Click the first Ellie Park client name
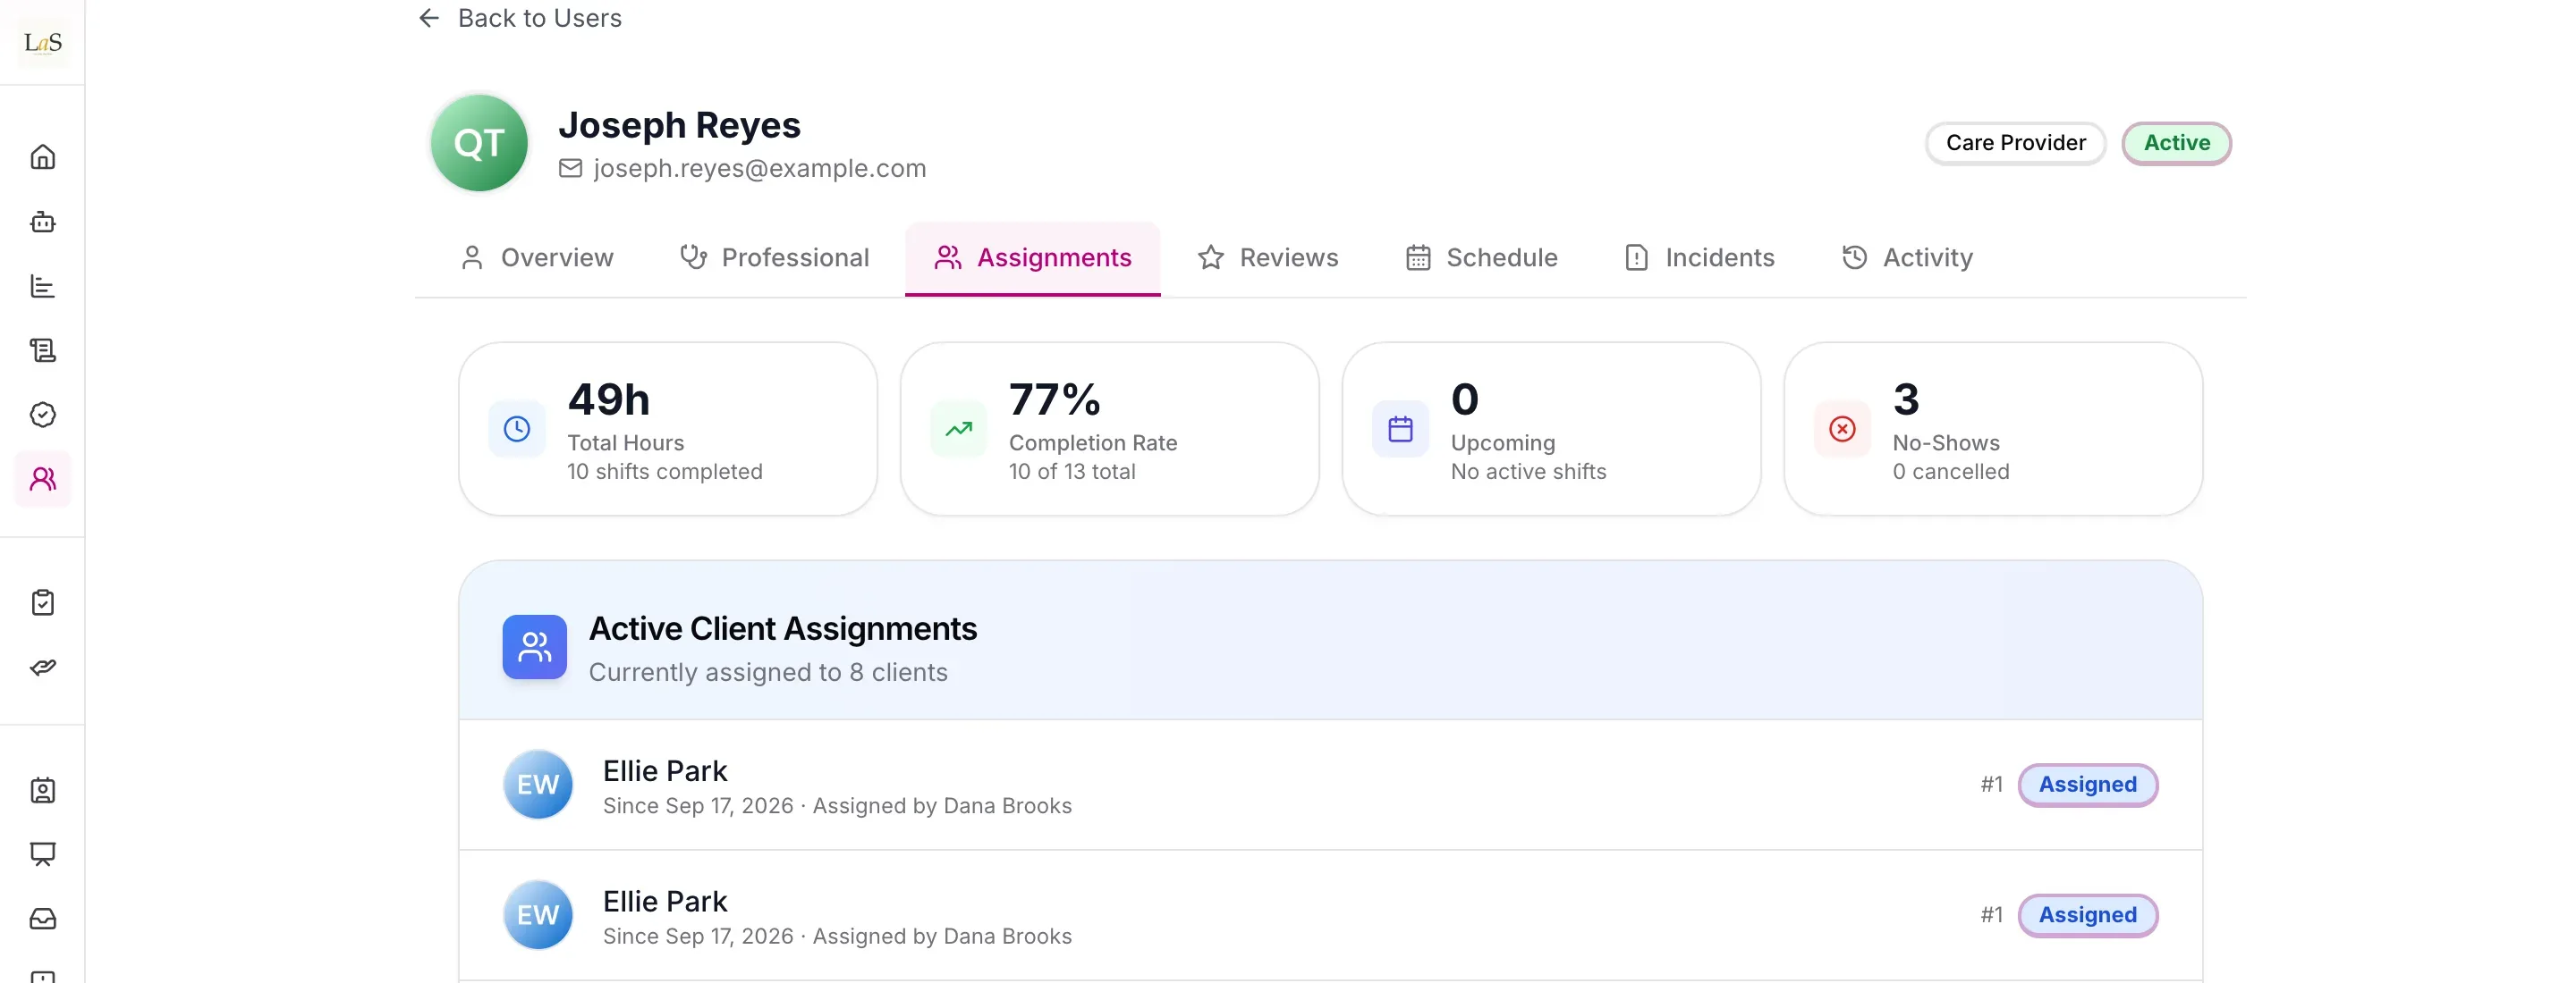Screen dimensions: 2576x983 [665, 771]
